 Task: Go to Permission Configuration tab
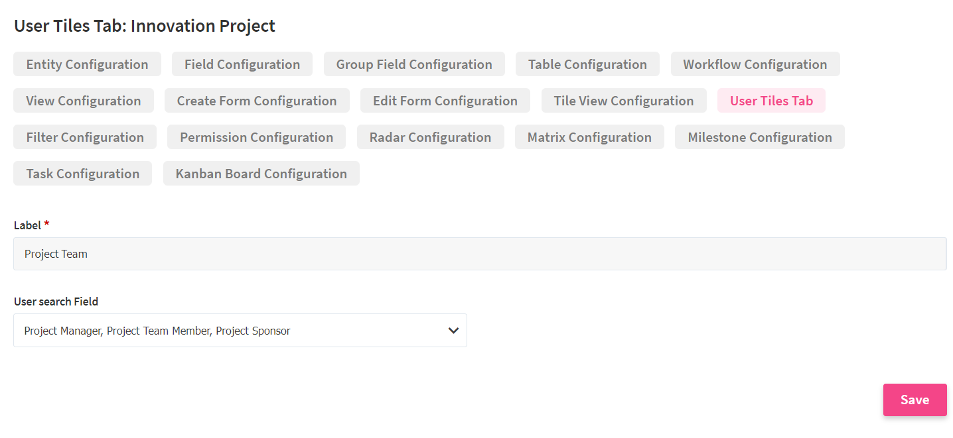[x=256, y=137]
